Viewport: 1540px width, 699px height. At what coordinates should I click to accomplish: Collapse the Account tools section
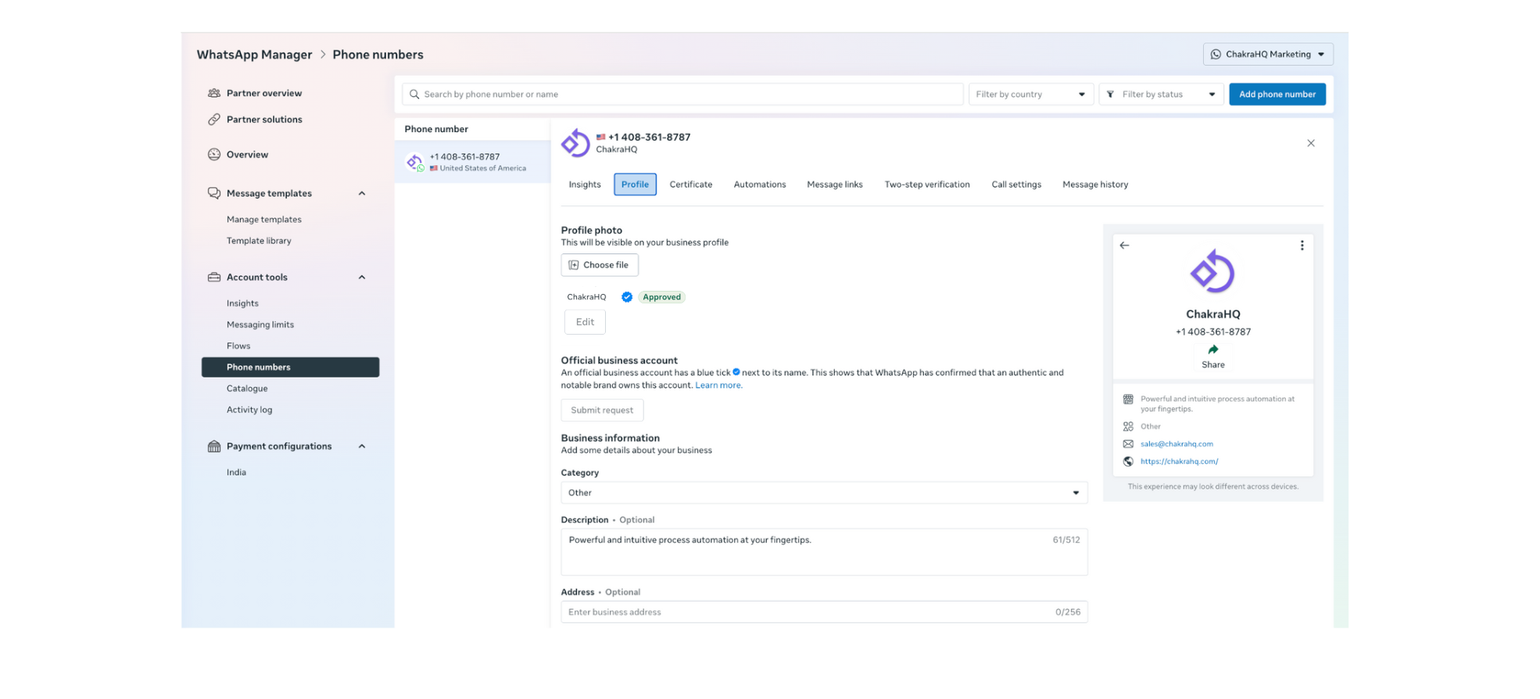point(362,278)
